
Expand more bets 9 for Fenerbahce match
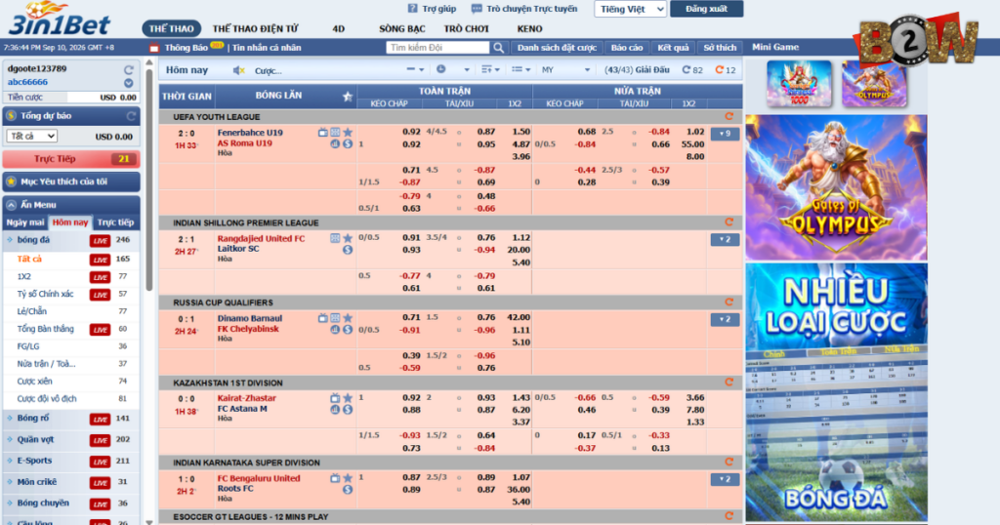[725, 134]
